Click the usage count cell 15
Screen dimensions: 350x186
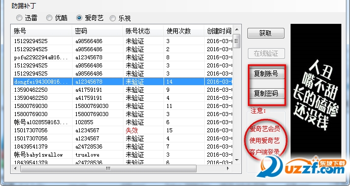[x=170, y=130]
